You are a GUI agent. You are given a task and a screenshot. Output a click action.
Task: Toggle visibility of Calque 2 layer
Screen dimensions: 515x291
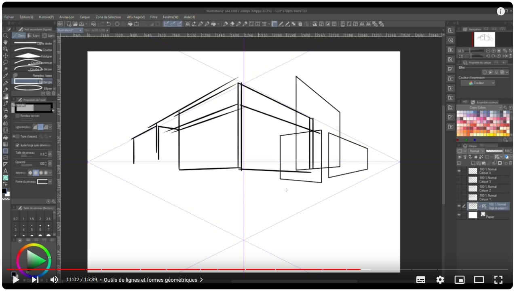(x=459, y=189)
